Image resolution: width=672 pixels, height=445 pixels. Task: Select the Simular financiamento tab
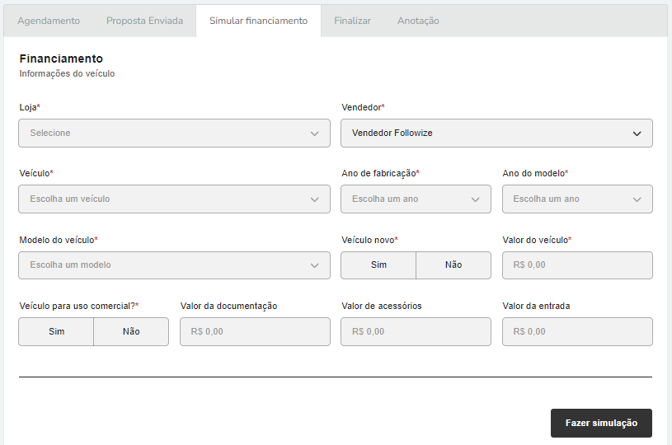click(258, 21)
